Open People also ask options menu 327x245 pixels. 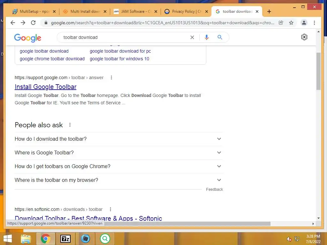(x=70, y=125)
